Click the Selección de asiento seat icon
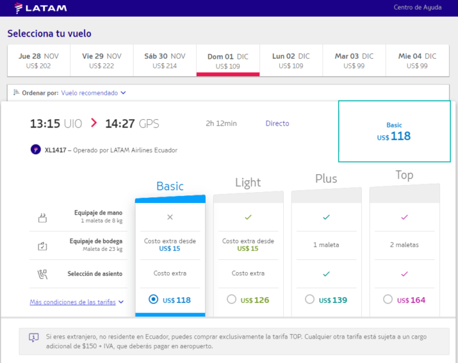This screenshot has height=363, width=458. click(43, 274)
